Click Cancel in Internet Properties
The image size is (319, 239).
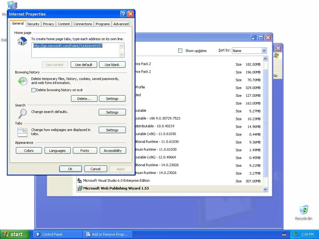coord(96,169)
